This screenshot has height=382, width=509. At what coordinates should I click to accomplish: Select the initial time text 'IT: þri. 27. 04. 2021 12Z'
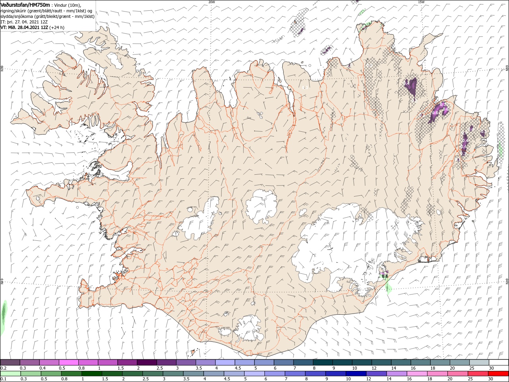[x=25, y=22]
